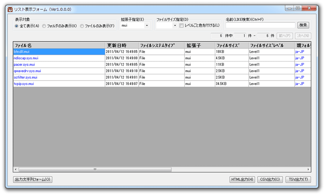Click the app icon in title bar
Screen dimensions: 325x195
pyautogui.click(x=10, y=9)
